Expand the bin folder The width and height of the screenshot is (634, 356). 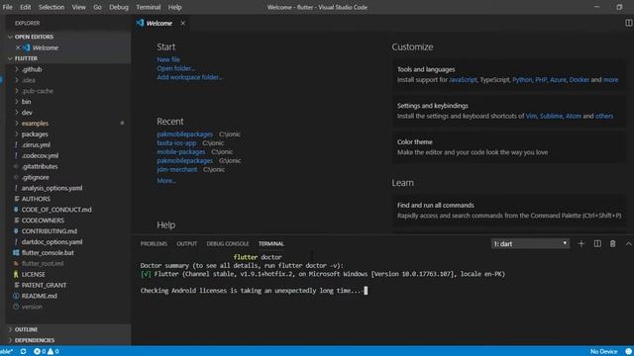27,102
